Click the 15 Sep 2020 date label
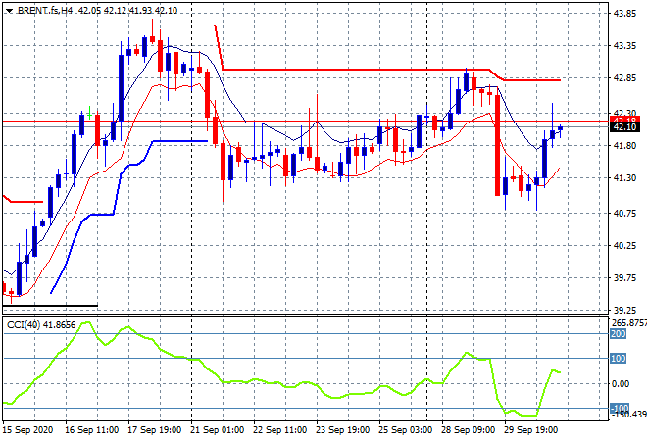 [28, 430]
